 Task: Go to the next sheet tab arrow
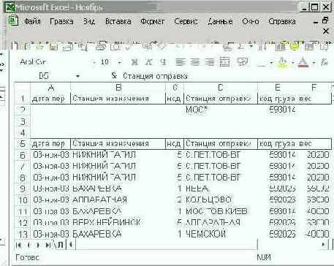pos(38,245)
